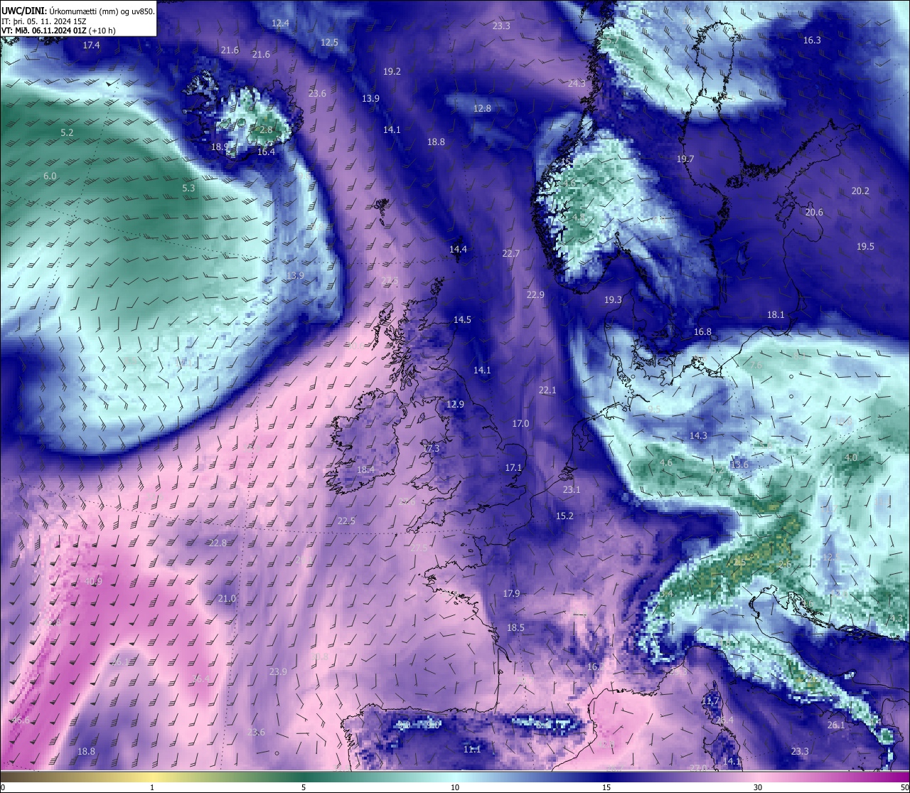Click the 40.9 value in the magenta area
Viewport: 910px width, 793px height.
(93, 581)
